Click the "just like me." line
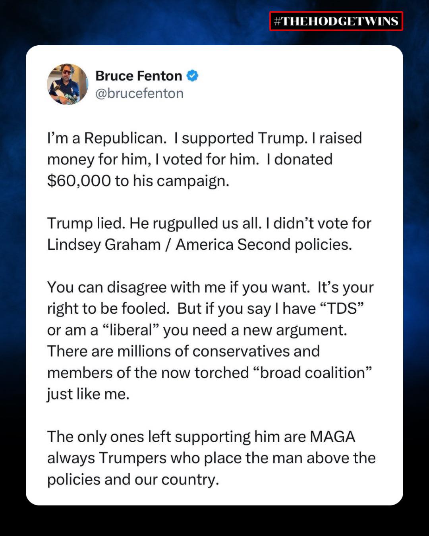This screenshot has width=429, height=536. click(88, 394)
